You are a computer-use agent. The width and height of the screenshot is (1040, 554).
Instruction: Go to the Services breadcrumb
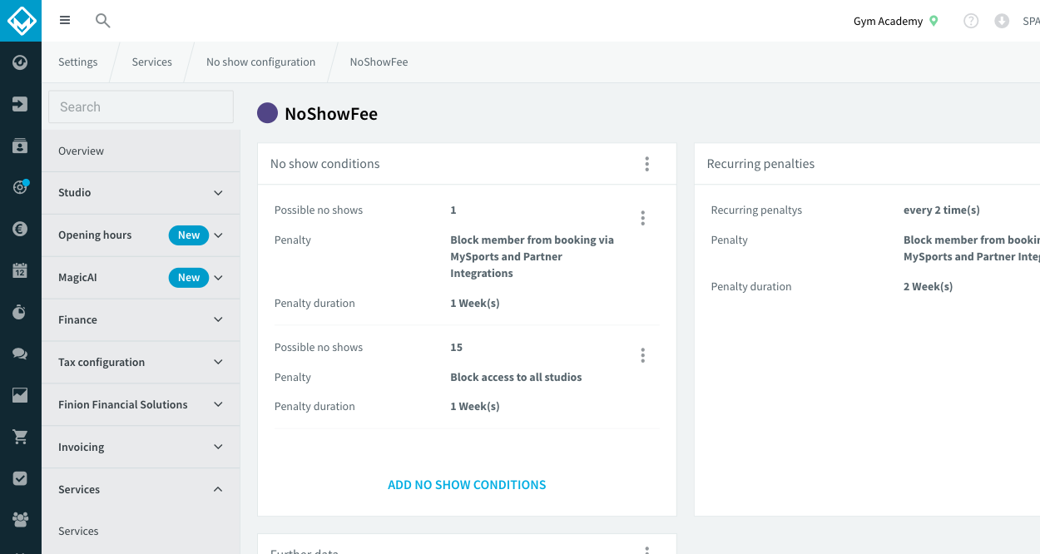152,62
